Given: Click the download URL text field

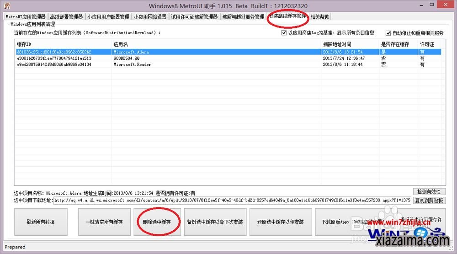Looking at the screenshot, I should click(232, 201).
